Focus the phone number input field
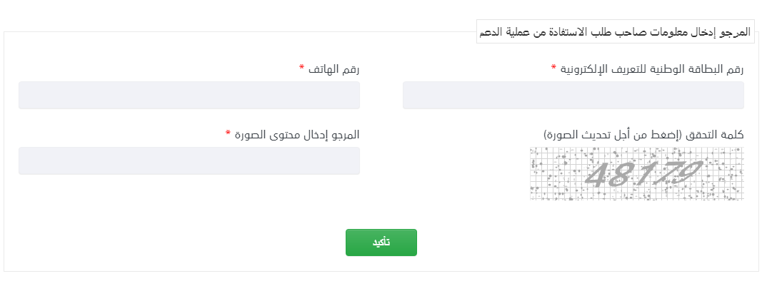Screen dimensions: 767x301 (x=189, y=95)
